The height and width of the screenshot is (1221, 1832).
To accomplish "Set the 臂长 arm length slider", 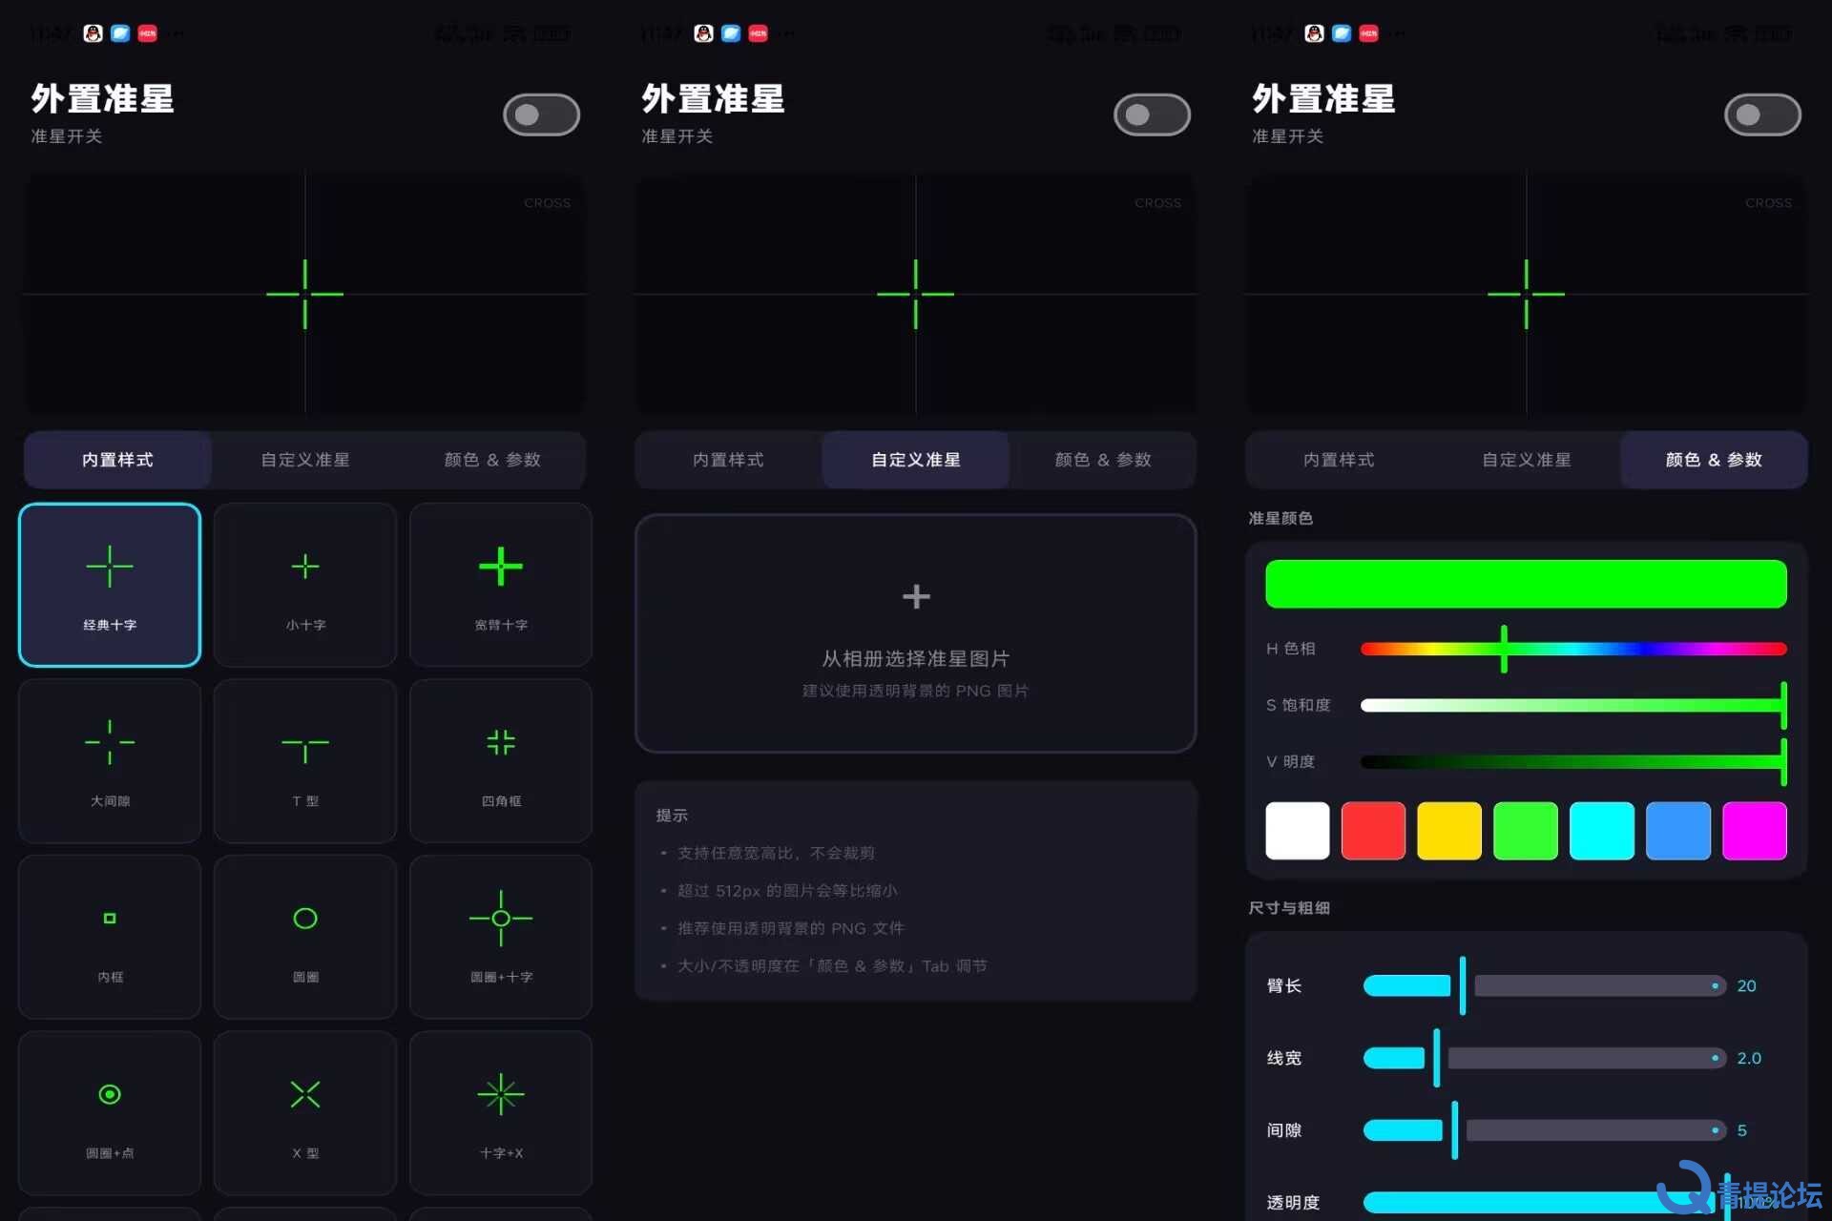I will pos(1545,985).
